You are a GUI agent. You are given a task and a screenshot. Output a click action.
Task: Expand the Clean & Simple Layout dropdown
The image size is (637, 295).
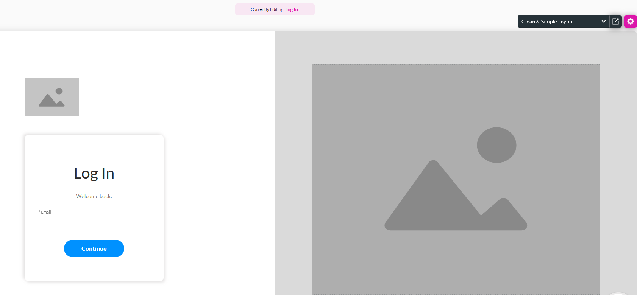564,22
